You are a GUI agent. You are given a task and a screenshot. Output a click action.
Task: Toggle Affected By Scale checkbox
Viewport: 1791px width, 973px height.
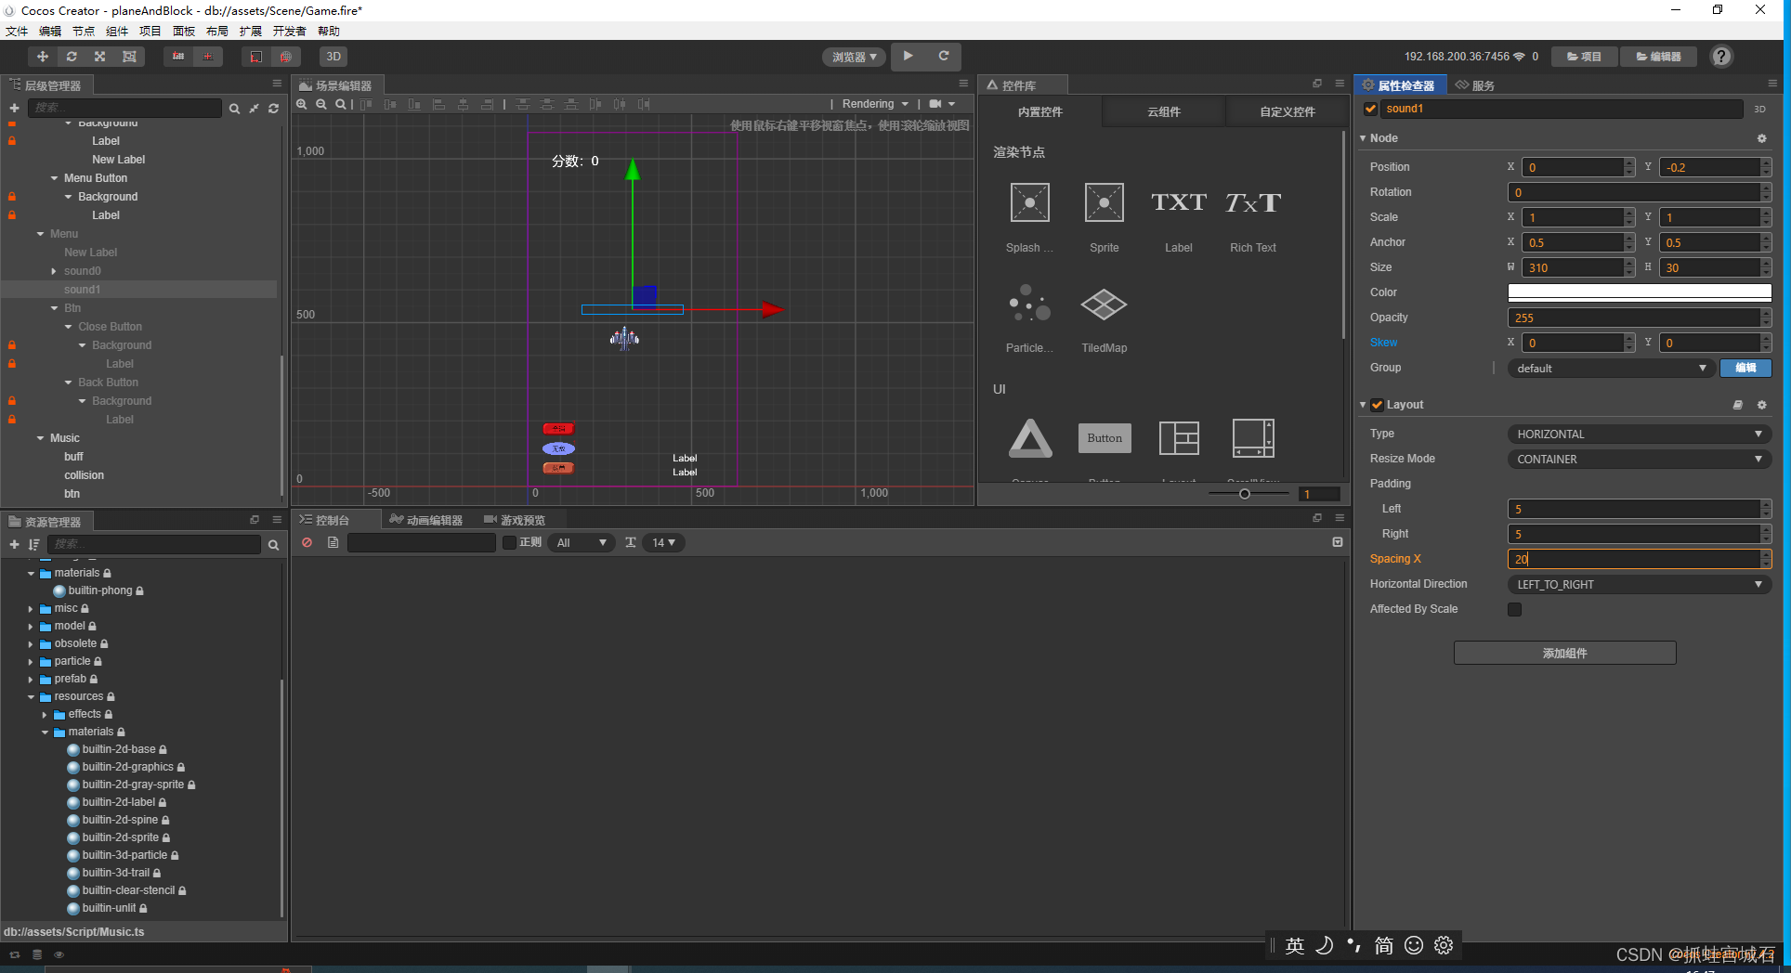tap(1514, 609)
